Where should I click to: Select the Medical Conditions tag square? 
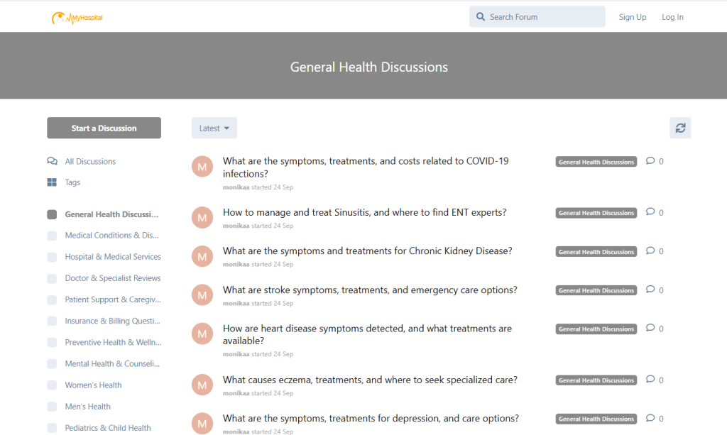click(x=52, y=236)
